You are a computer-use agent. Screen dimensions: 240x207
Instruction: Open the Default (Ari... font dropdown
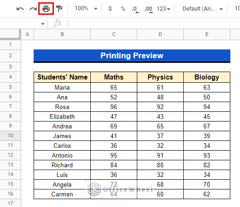pyautogui.click(x=203, y=9)
